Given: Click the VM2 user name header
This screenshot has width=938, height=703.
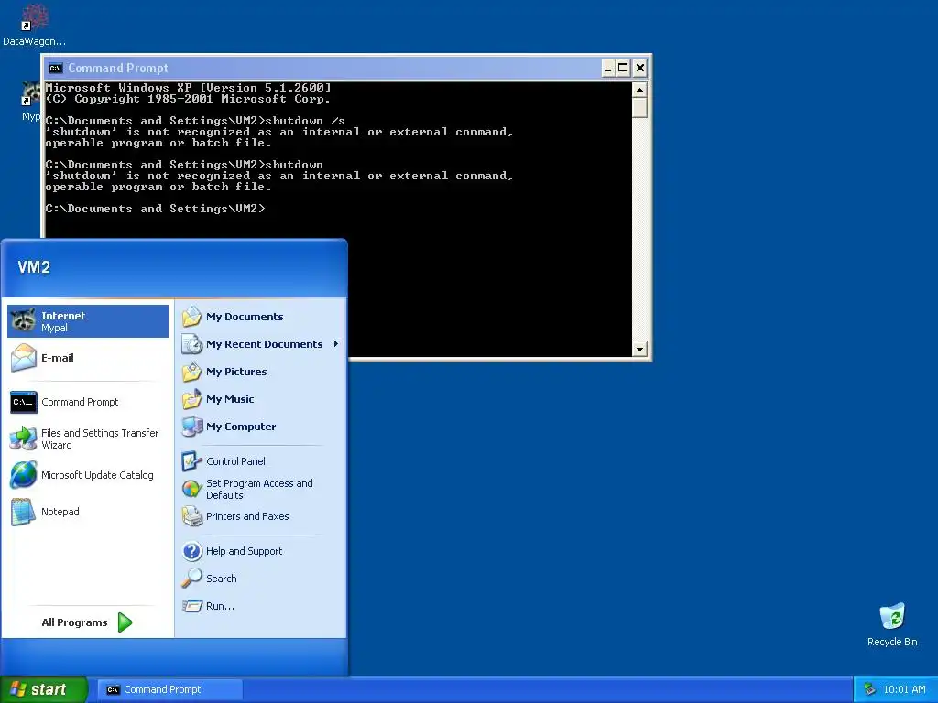Looking at the screenshot, I should [34, 267].
